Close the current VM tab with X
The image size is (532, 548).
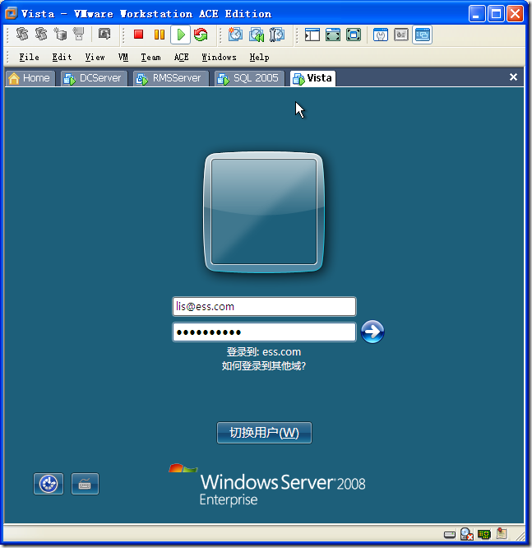pyautogui.click(x=513, y=77)
